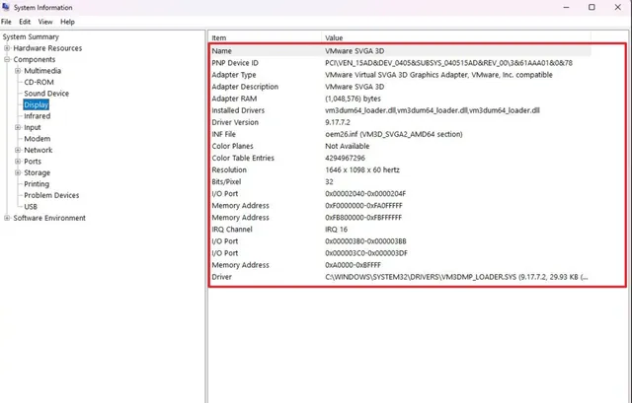The width and height of the screenshot is (632, 403).
Task: Click the value 0xFB800000-0xFBFFFFFF
Action: coord(363,218)
